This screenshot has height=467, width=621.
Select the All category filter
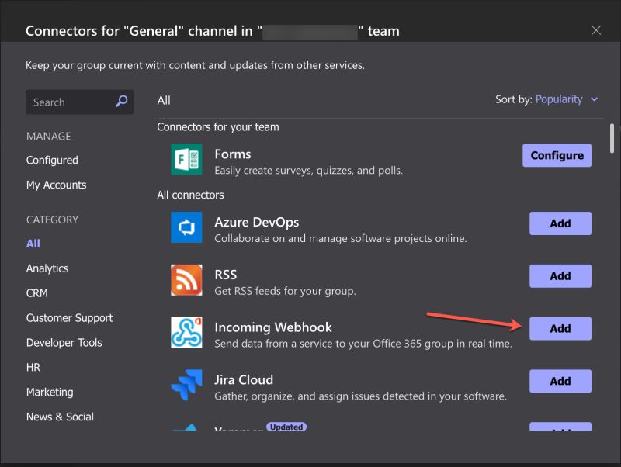(33, 244)
